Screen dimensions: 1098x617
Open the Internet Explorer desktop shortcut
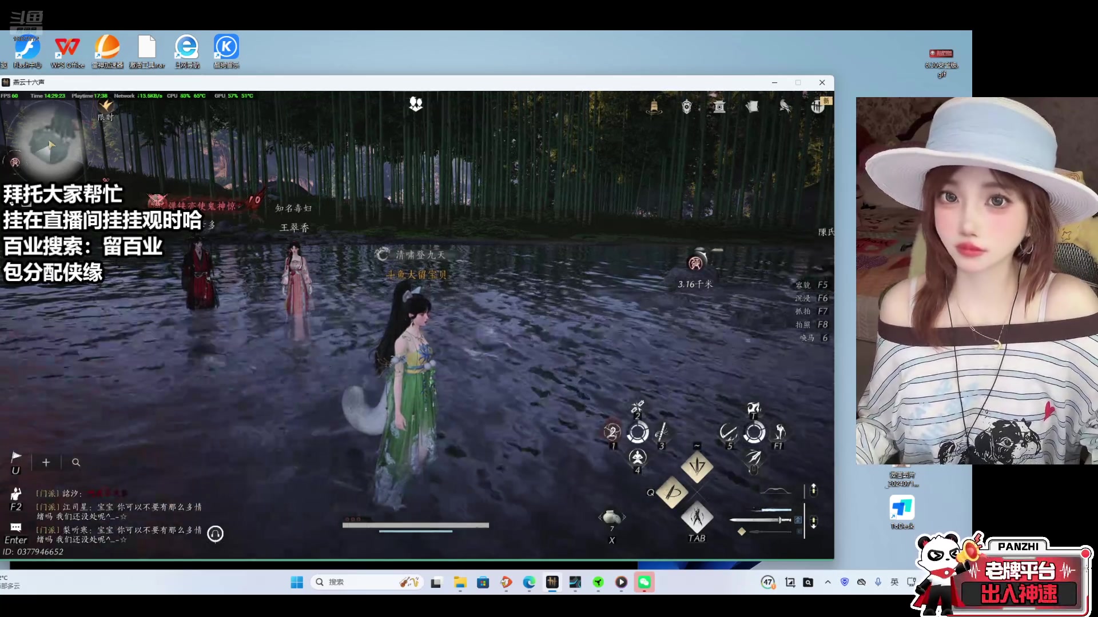click(x=187, y=51)
